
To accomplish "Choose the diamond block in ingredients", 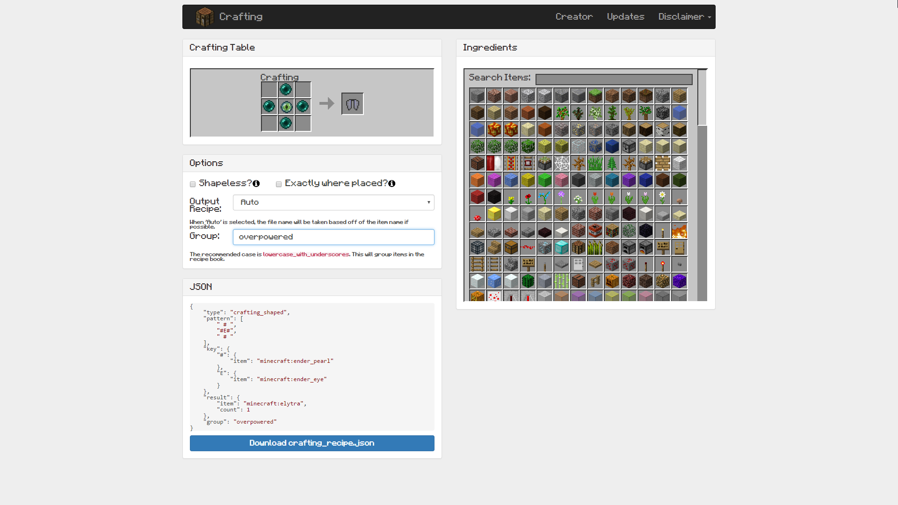I will (561, 247).
